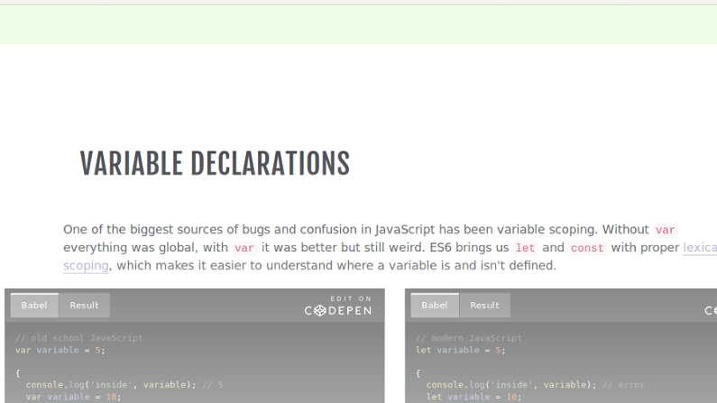Click the '// old school JavaScript' comment line
This screenshot has height=403, width=717.
click(78, 338)
